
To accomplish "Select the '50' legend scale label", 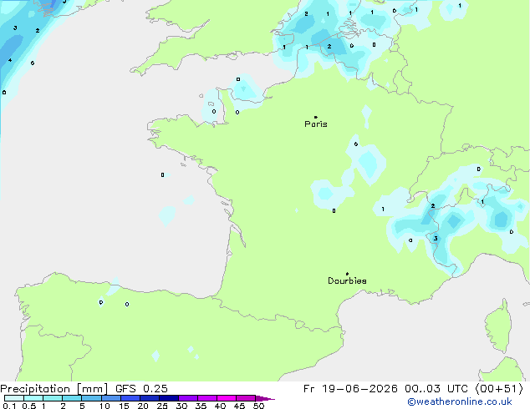I will (258, 406).
